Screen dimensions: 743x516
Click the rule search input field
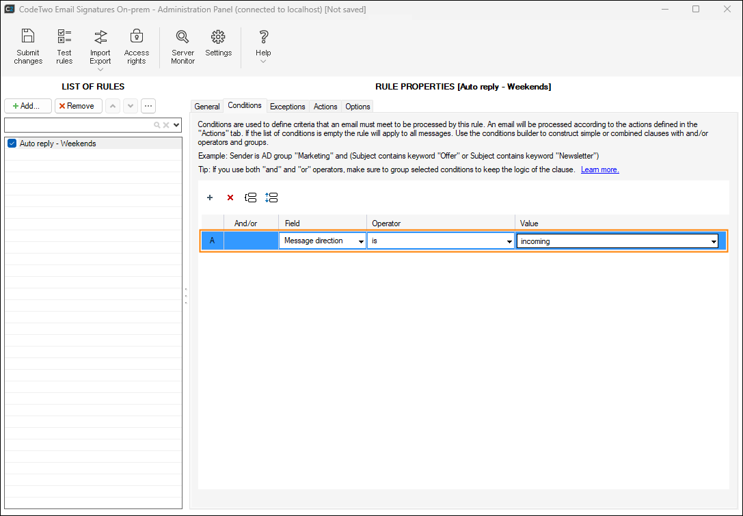coord(79,125)
